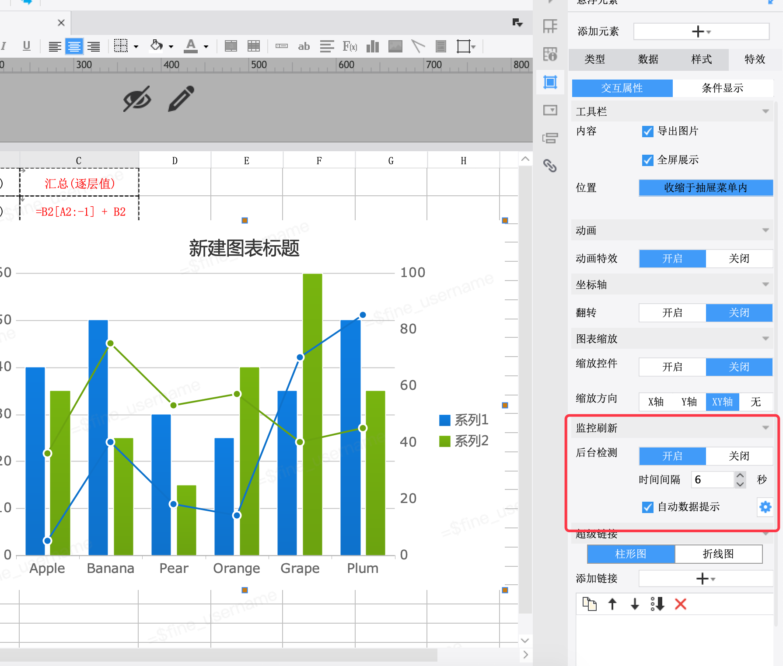Toggle the 自动数据提示 checkbox
This screenshot has width=783, height=666.
point(647,507)
